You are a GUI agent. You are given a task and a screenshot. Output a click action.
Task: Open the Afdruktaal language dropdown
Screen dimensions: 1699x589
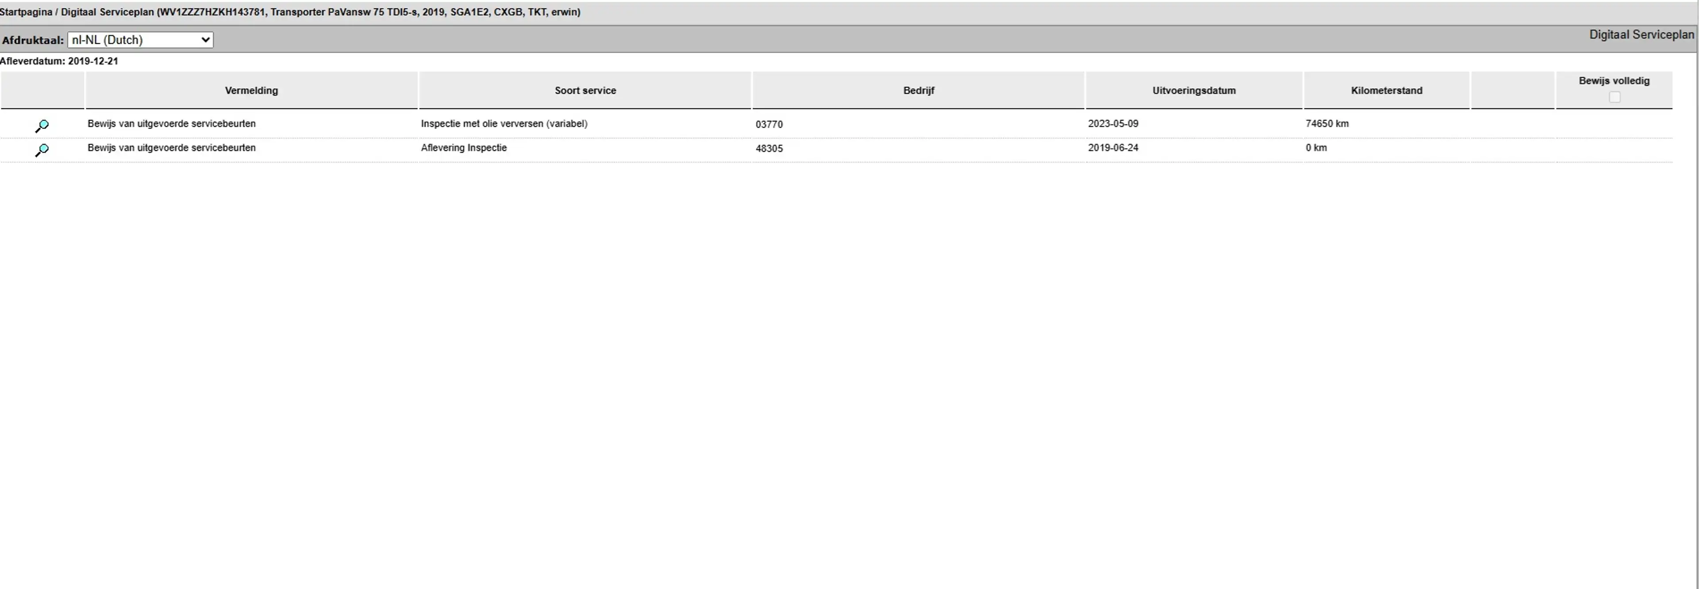(x=140, y=39)
